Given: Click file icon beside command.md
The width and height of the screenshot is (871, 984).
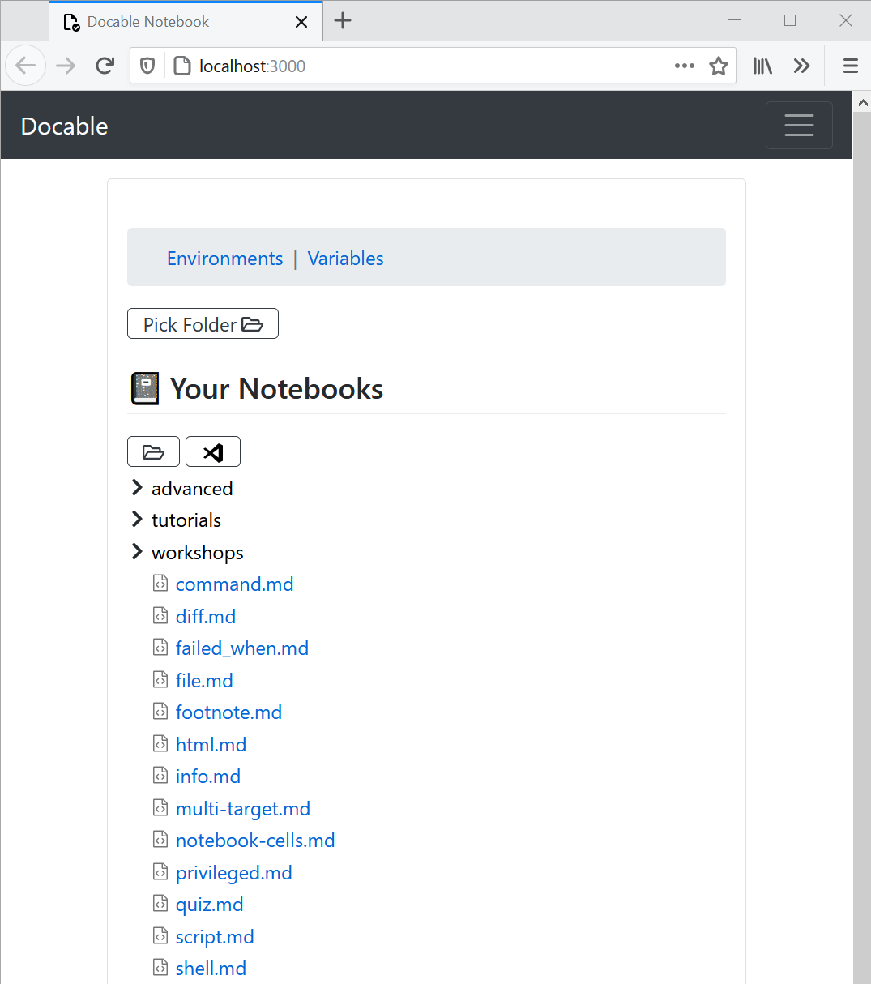Looking at the screenshot, I should [x=160, y=583].
